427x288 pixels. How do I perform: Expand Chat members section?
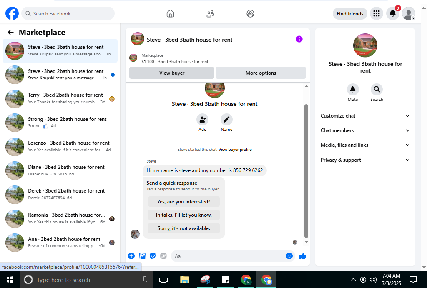pos(365,130)
